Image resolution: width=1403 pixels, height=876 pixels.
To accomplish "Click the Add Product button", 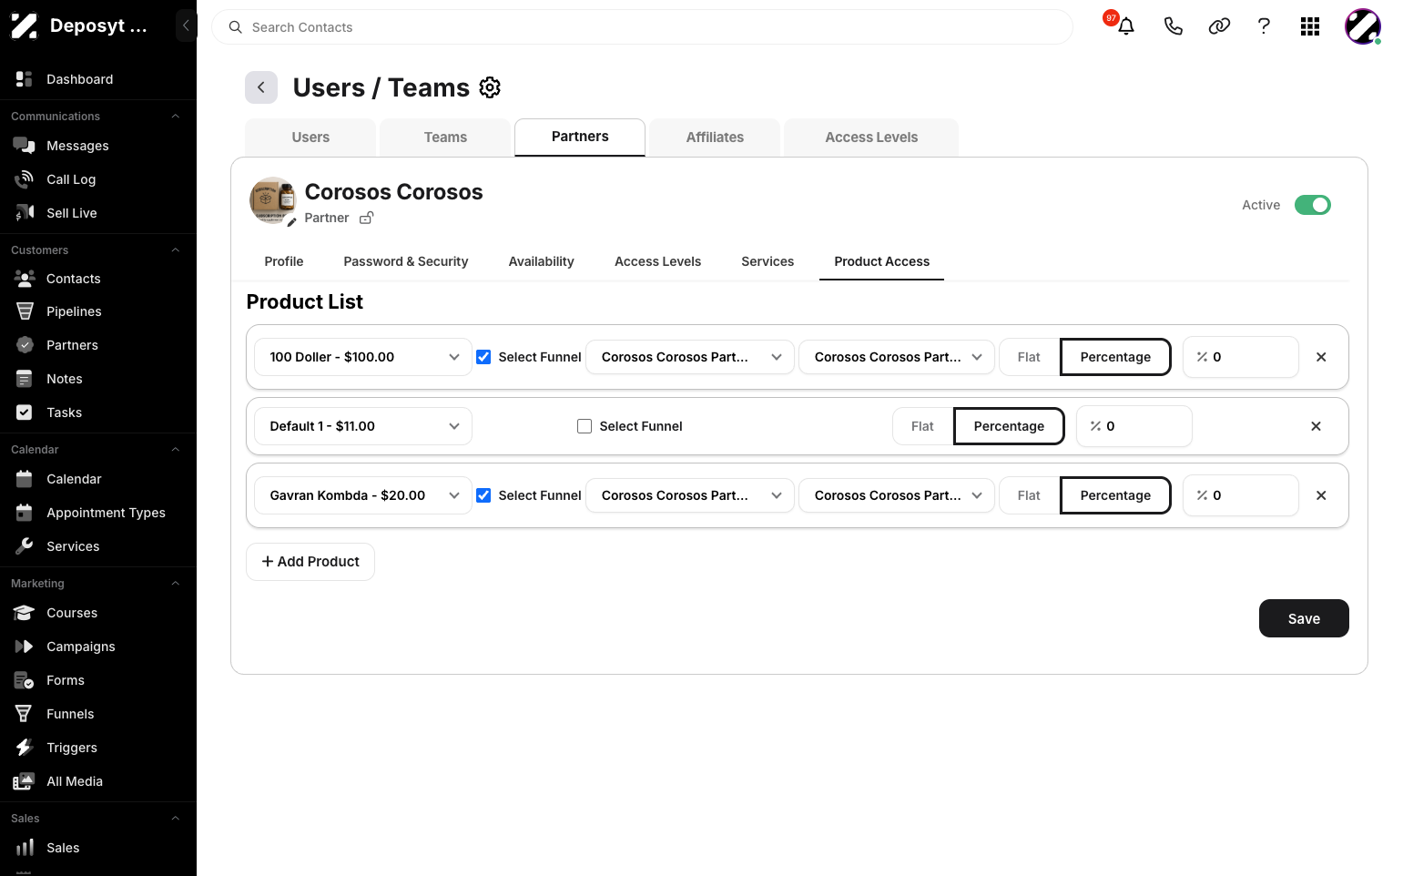I will 310,562.
